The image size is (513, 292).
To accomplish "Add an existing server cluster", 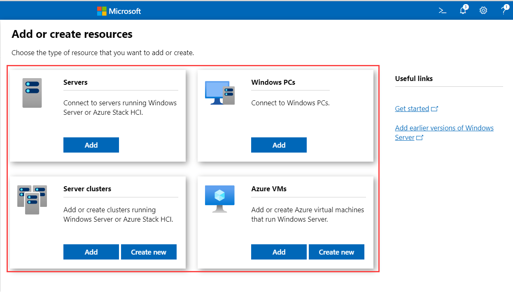I will [x=91, y=252].
